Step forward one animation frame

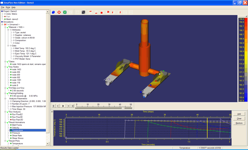click(x=68, y=106)
